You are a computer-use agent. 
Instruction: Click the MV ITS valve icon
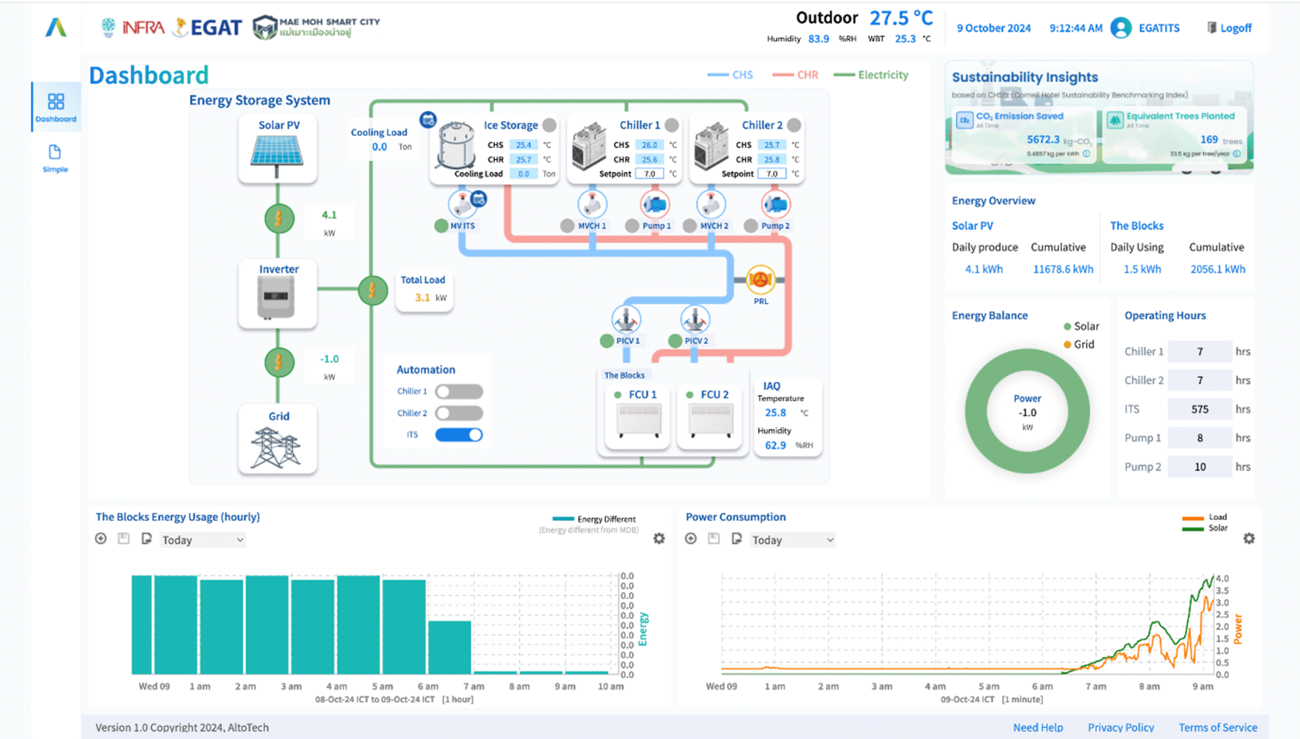[462, 205]
